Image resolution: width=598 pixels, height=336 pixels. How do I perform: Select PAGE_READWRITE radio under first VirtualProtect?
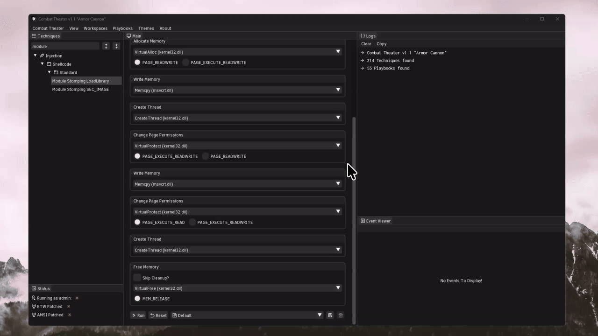(206, 156)
